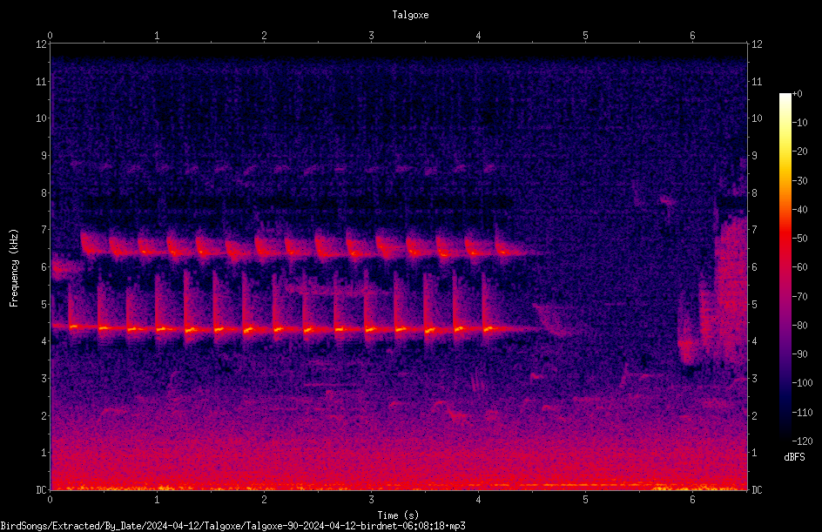
Task: Click the +0 value on color scale
Action: 798,94
